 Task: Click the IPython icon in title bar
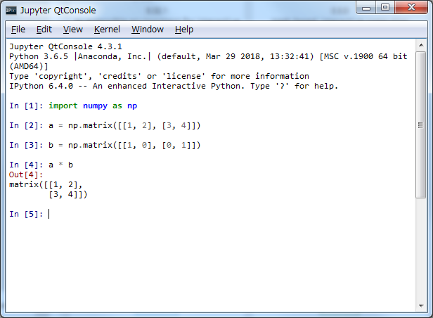click(11, 11)
